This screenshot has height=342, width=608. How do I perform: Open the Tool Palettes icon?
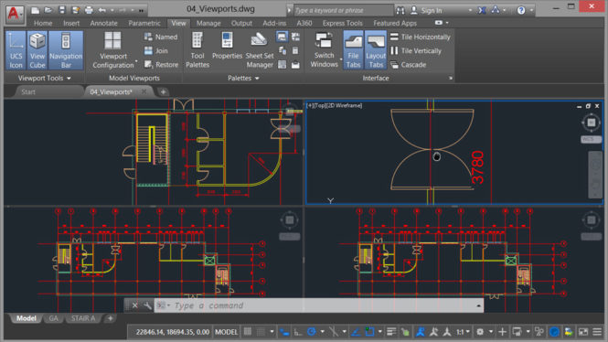197,50
